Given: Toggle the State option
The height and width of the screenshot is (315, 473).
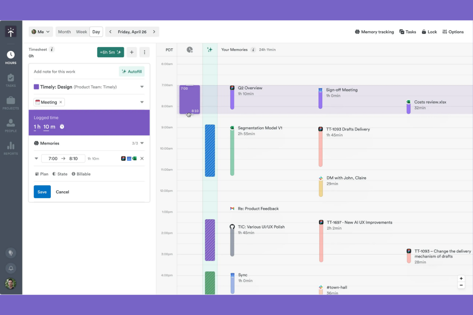Looking at the screenshot, I should tap(60, 174).
